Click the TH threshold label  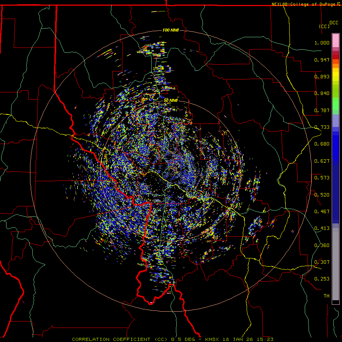326,296
